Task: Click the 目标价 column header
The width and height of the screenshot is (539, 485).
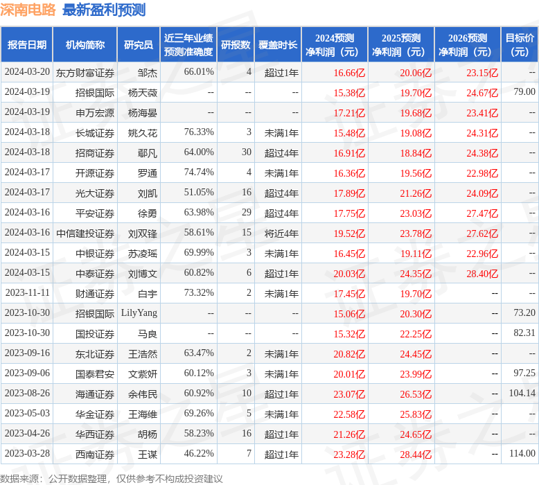Action: (x=520, y=44)
